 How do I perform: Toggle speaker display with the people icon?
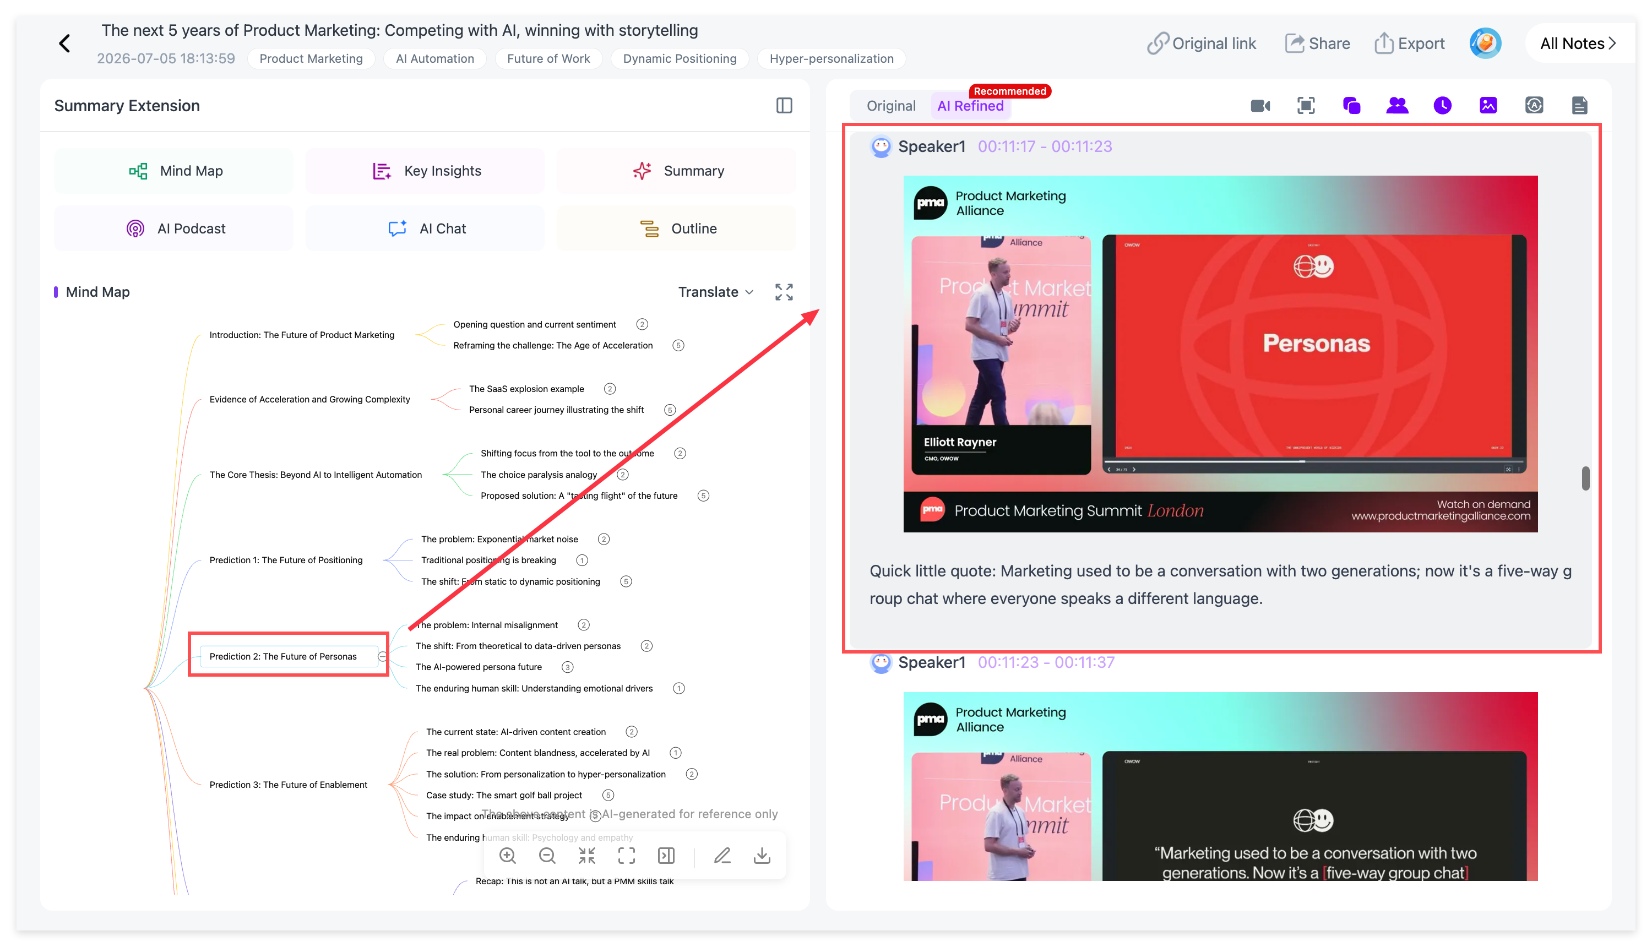tap(1396, 105)
